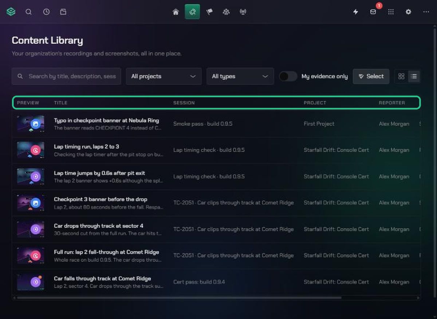Open 'Lap timing run, laps 2 to 3'
This screenshot has width=437, height=319.
pos(86,146)
